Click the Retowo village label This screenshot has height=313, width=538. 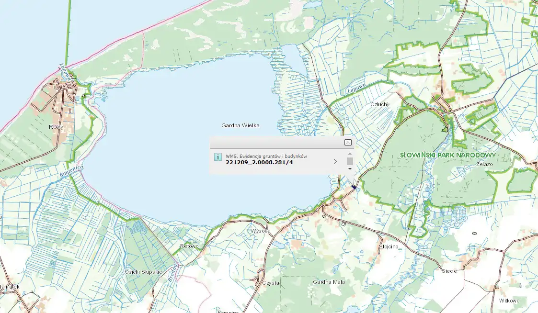pos(189,246)
